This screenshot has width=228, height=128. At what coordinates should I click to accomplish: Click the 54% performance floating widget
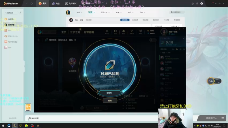214,81
